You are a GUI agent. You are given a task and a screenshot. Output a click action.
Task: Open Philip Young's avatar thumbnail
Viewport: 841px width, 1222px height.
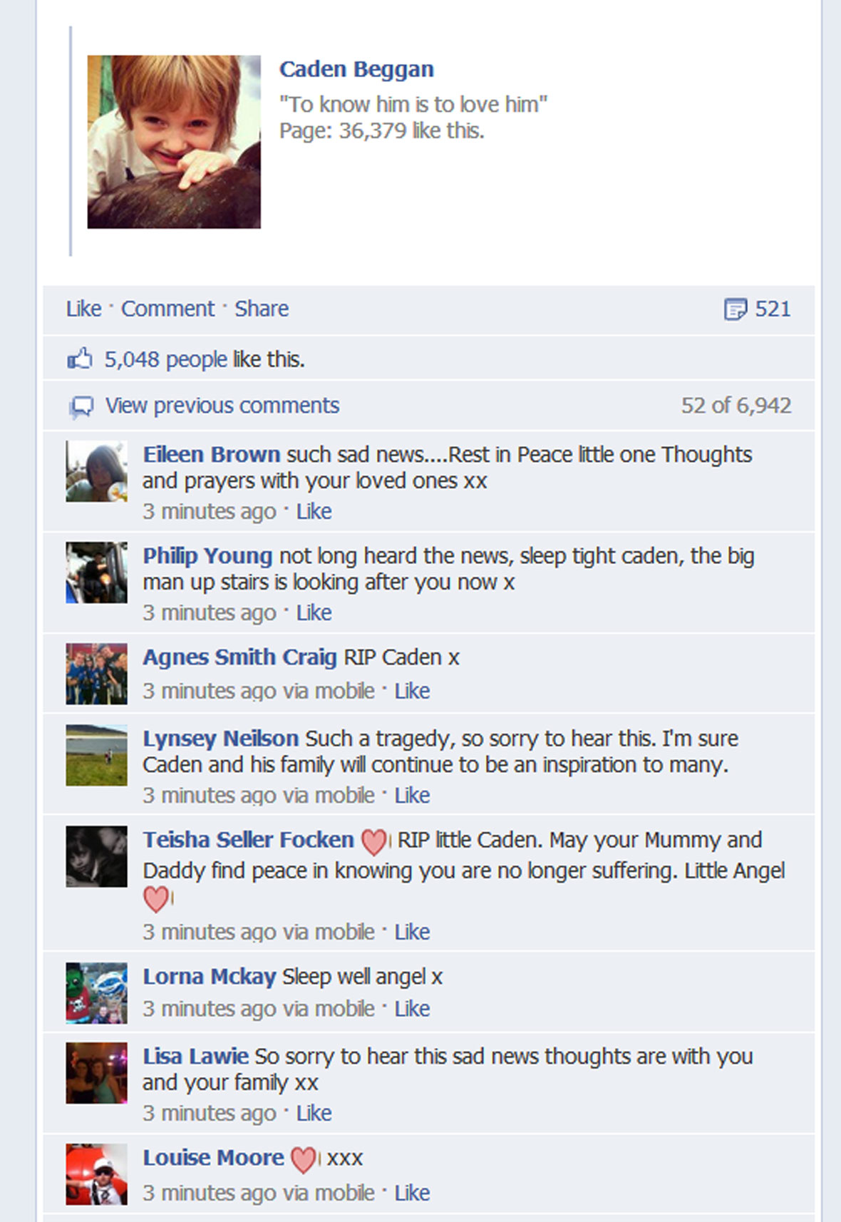click(x=97, y=573)
